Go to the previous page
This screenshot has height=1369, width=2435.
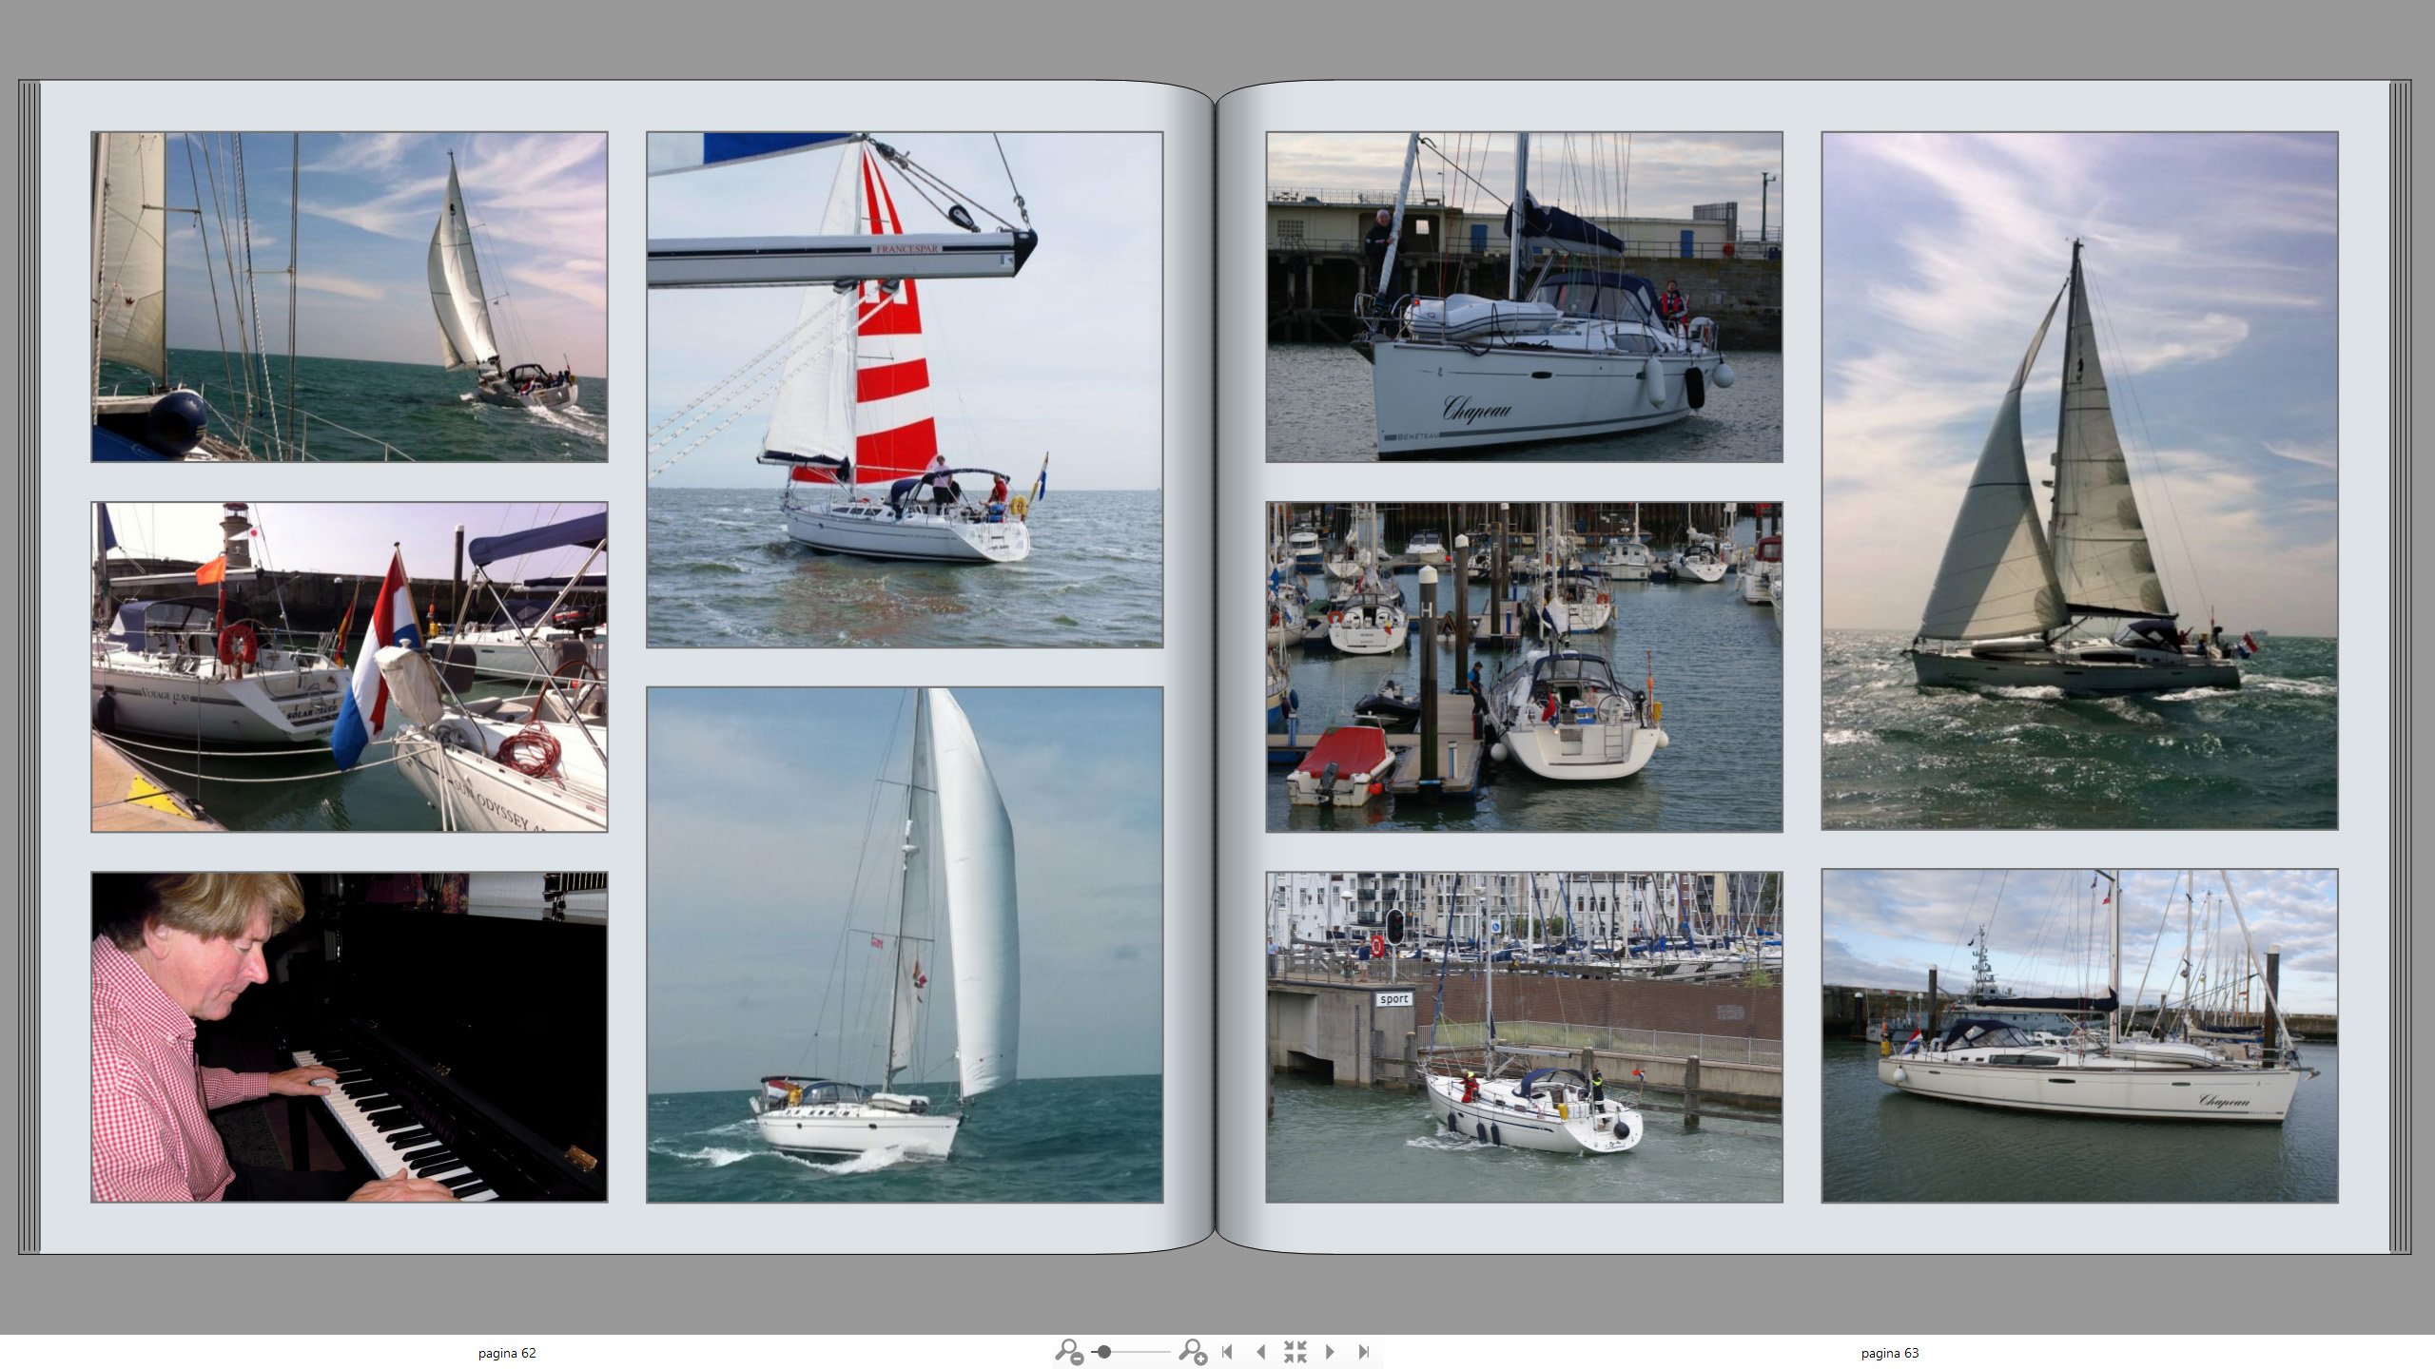pos(1261,1351)
